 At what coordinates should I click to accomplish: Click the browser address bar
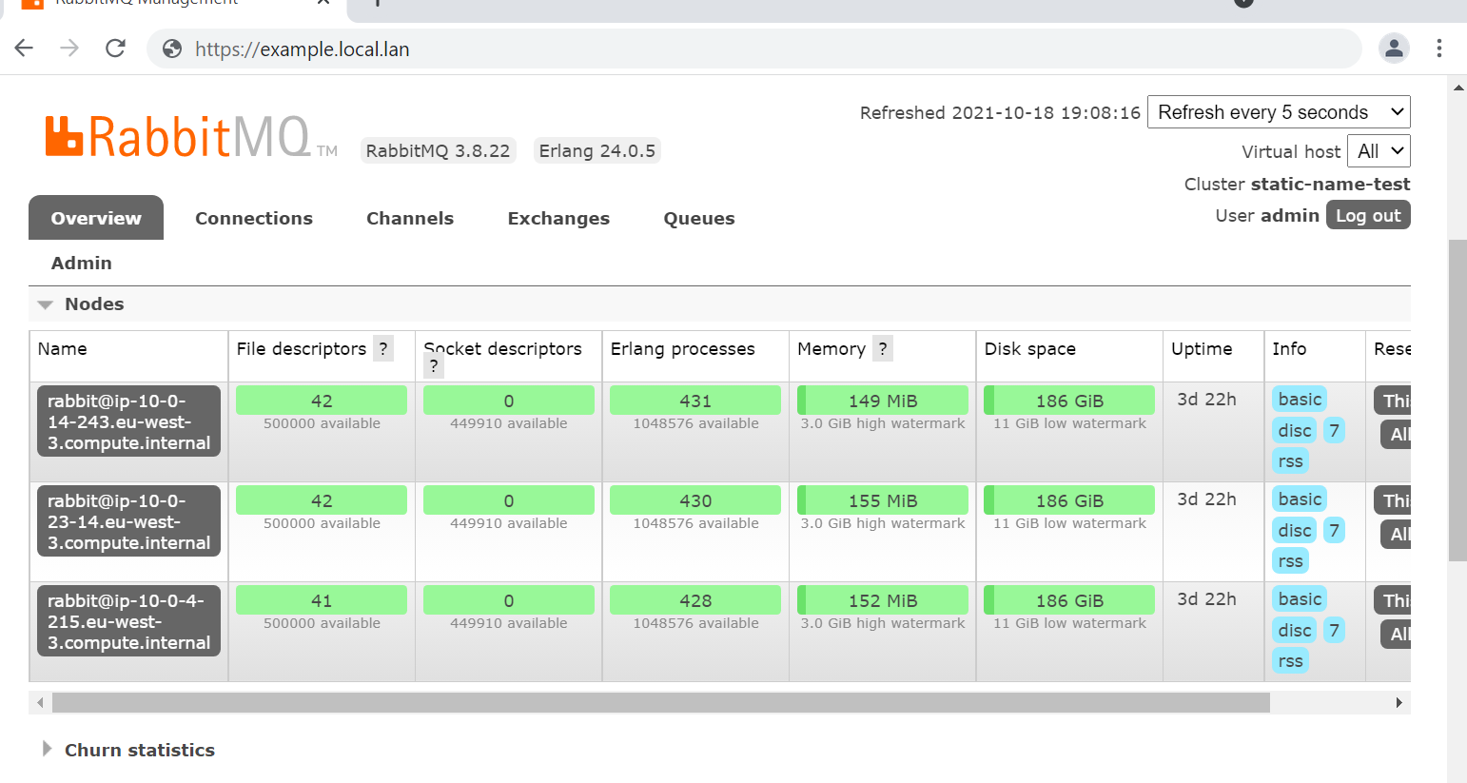(753, 49)
